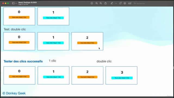Click the React-Testings-SLIDES window title

pyautogui.click(x=27, y=2)
